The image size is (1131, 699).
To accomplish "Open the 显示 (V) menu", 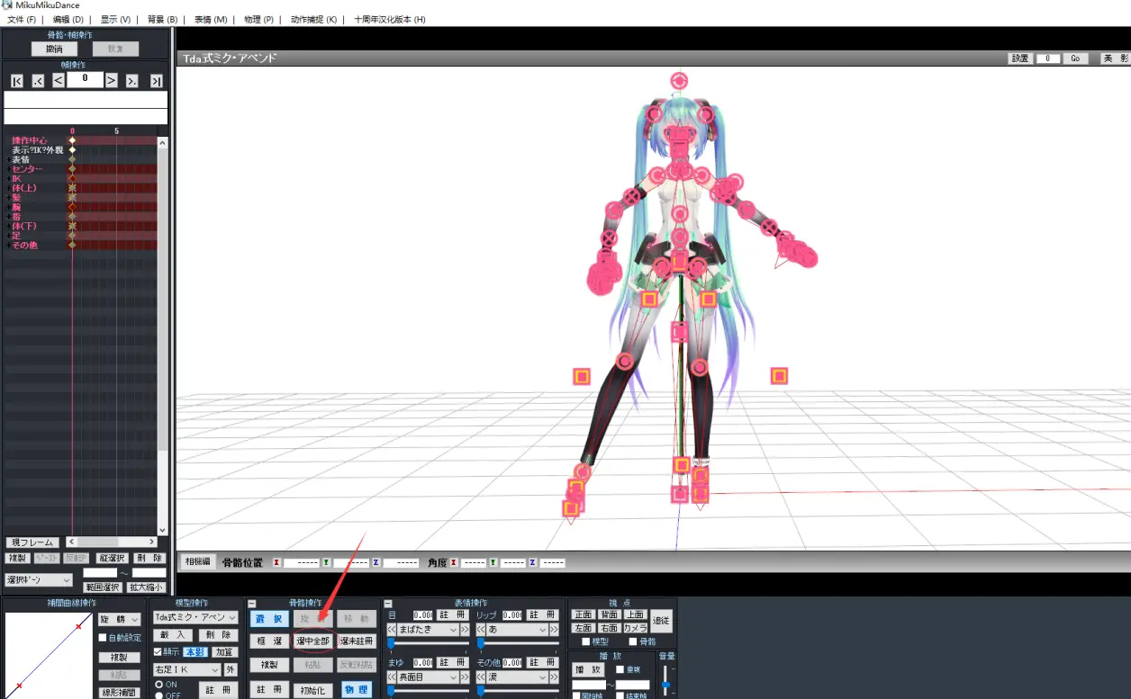I will click(115, 19).
